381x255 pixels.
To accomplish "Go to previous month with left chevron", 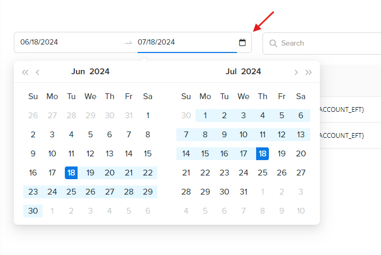I will pos(37,72).
